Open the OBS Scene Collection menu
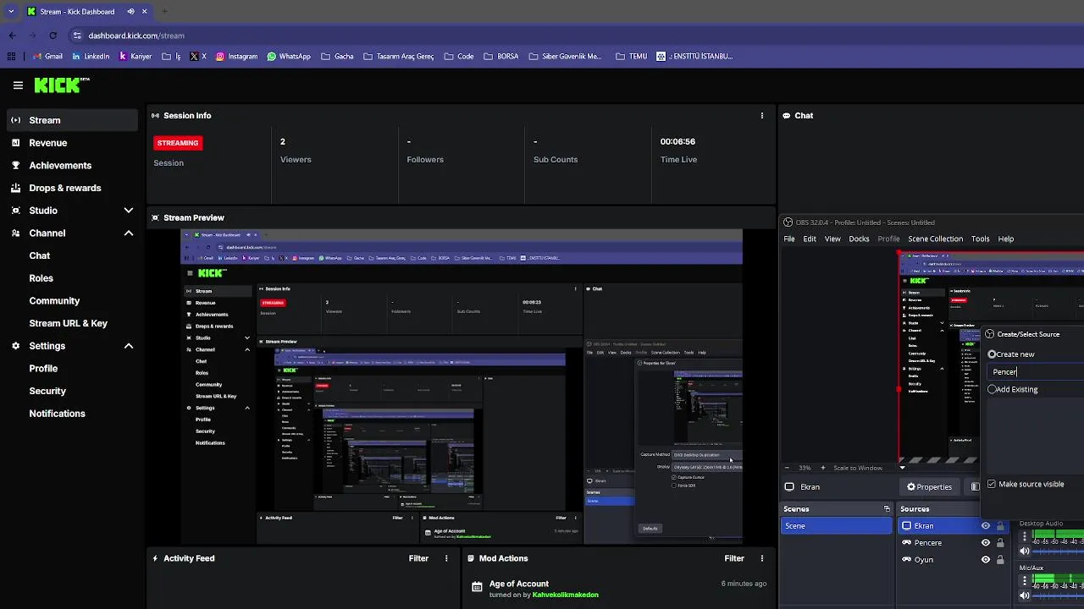This screenshot has width=1084, height=609. click(x=935, y=239)
